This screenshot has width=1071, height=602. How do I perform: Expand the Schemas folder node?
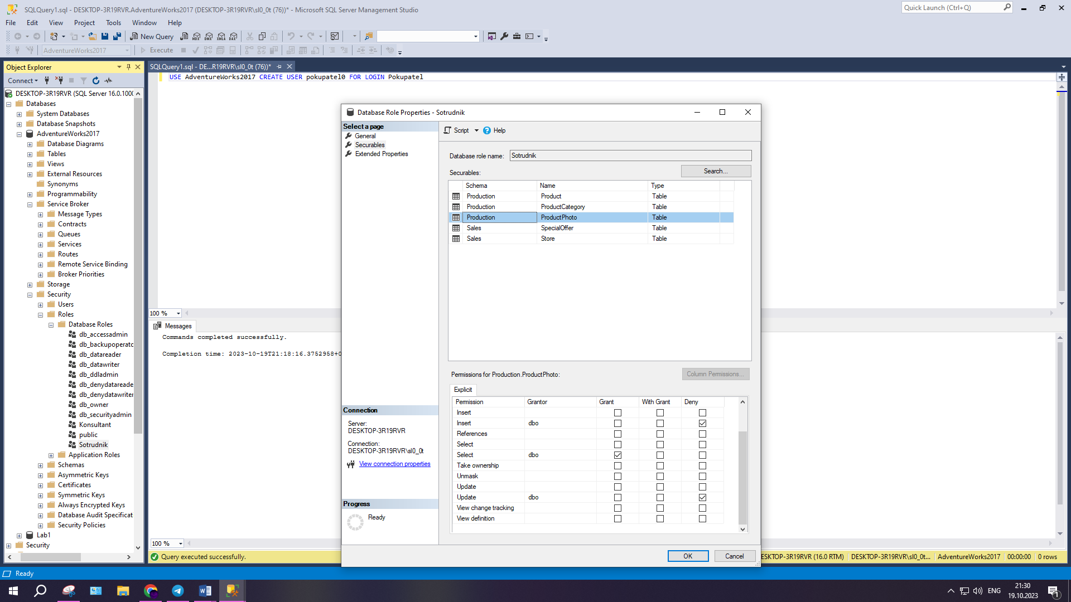tap(40, 465)
